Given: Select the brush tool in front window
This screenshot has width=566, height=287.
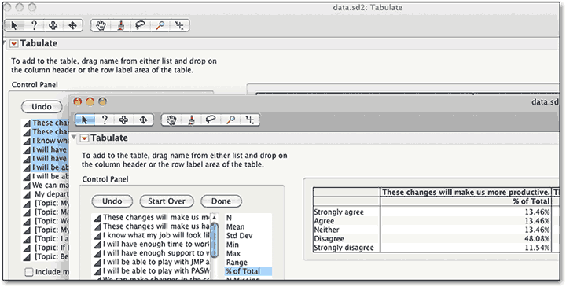Looking at the screenshot, I should pos(191,120).
